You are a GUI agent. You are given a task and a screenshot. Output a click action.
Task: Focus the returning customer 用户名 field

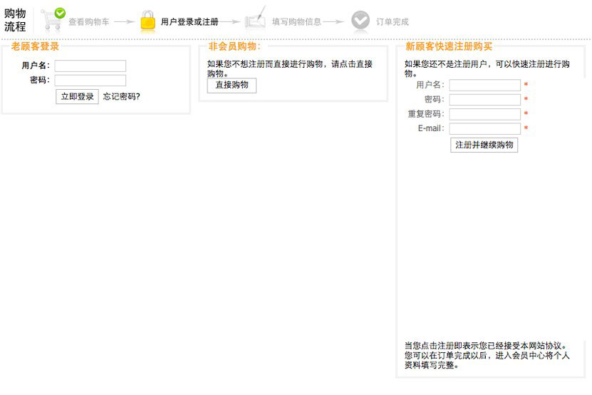point(90,66)
